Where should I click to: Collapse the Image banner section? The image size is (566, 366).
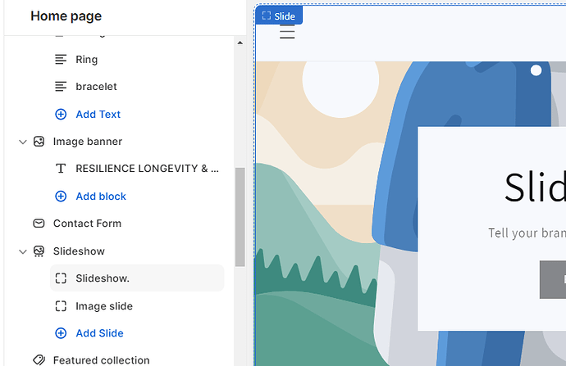pos(23,142)
